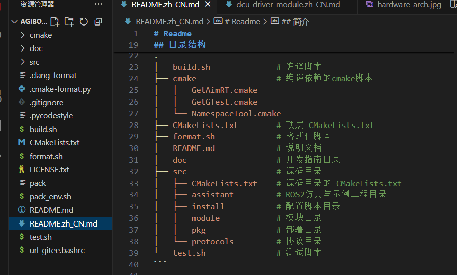
Task: Select .cmake-format.py file
Action: point(60,89)
